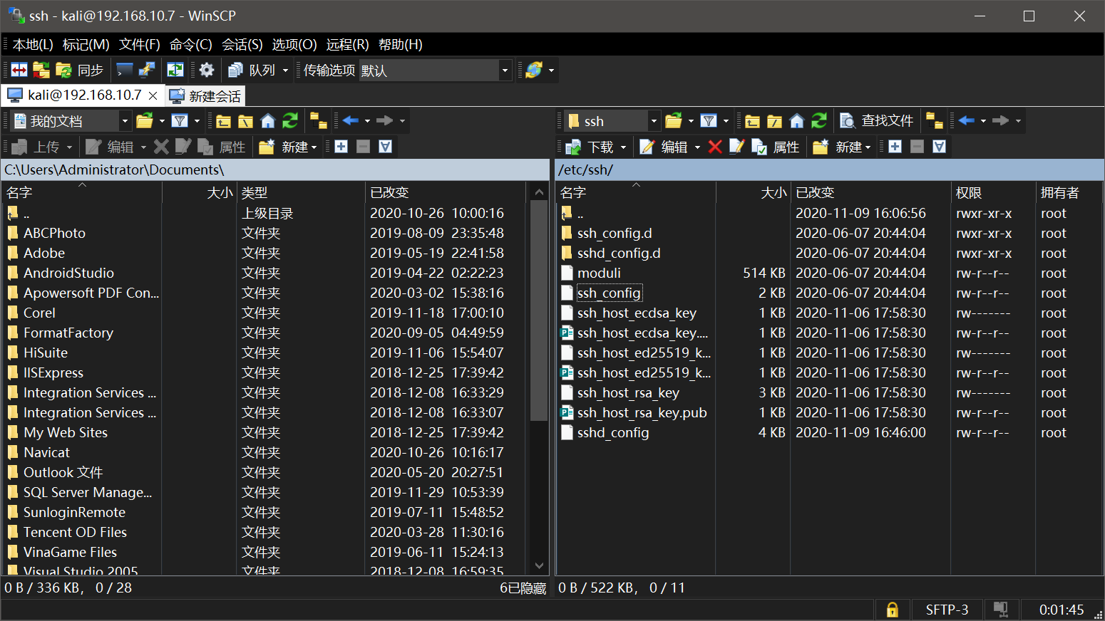Select the AndroidStudio folder in local panel
The image size is (1105, 621).
(x=68, y=273)
